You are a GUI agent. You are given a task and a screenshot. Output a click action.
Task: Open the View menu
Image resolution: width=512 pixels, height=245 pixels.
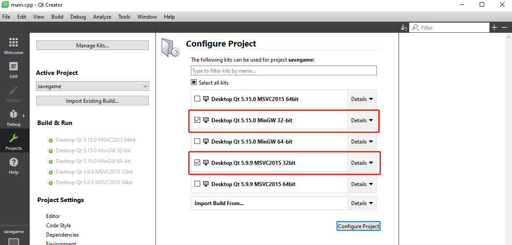39,17
